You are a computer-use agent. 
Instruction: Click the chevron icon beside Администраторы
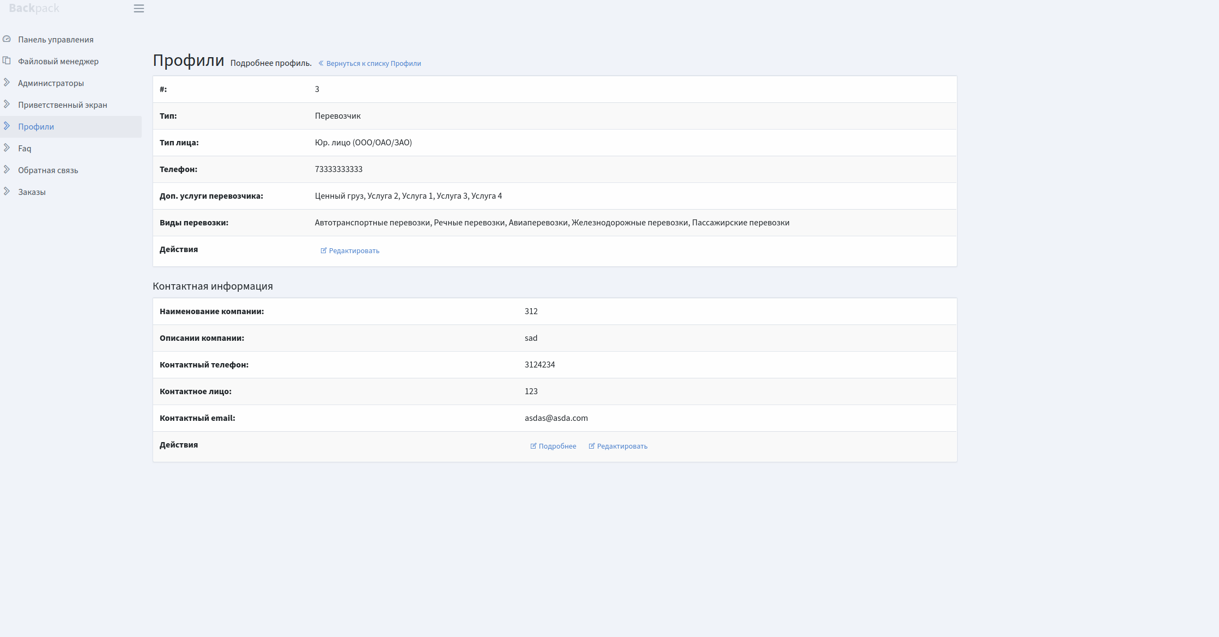(7, 83)
